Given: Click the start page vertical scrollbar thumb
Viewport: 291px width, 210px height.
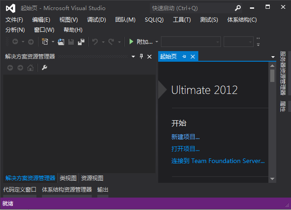Looking at the screenshot, I should (x=272, y=76).
